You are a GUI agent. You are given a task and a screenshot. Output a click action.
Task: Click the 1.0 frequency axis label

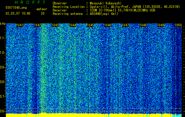point(2,53)
